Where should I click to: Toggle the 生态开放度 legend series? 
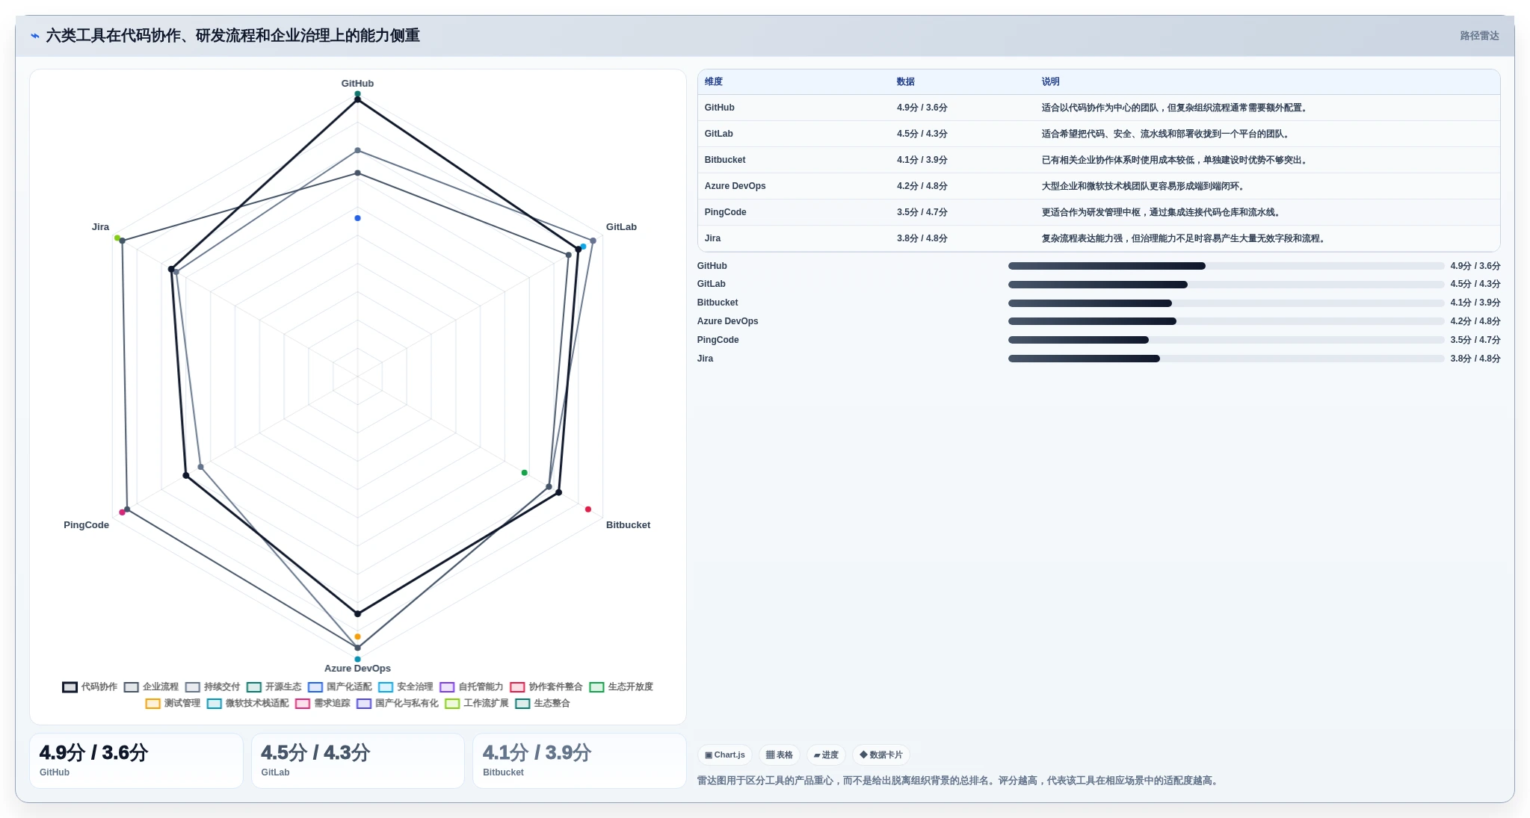[621, 687]
